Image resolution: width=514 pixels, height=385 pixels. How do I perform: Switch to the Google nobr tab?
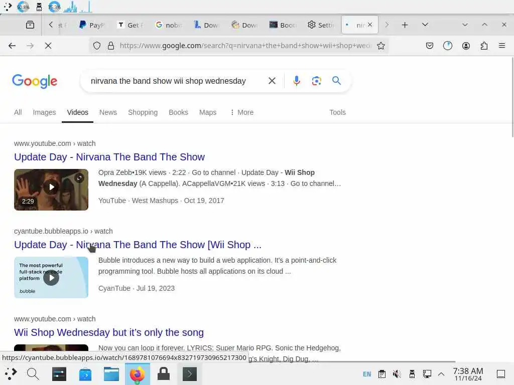[169, 25]
